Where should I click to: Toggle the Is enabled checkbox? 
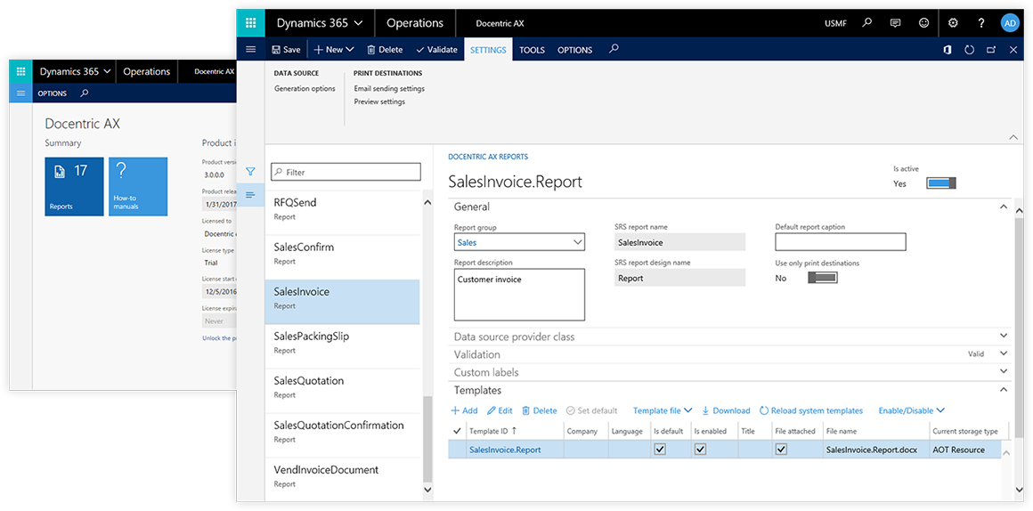click(700, 450)
